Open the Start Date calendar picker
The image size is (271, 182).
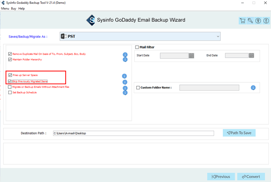(192, 55)
